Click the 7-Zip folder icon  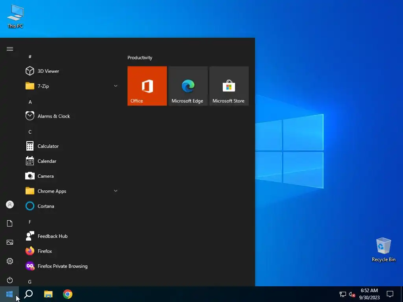point(30,86)
